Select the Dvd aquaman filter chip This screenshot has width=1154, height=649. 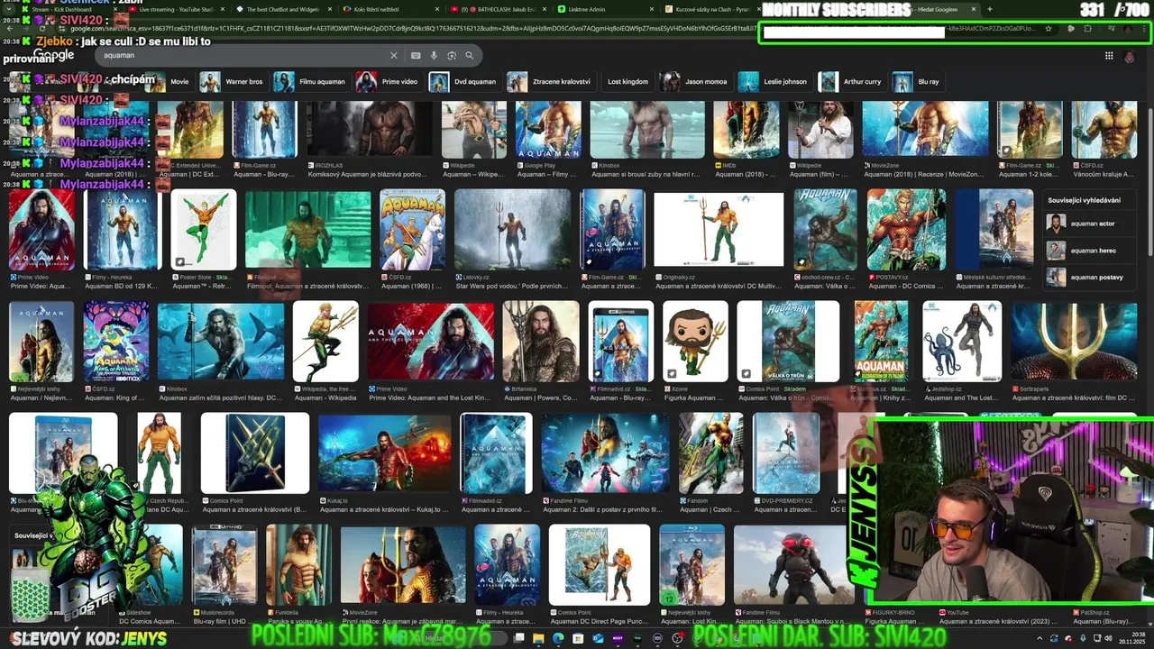tap(463, 82)
